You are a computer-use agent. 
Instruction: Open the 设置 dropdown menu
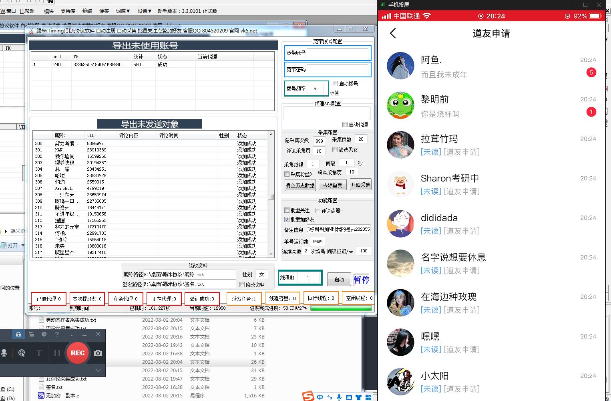[x=144, y=11]
